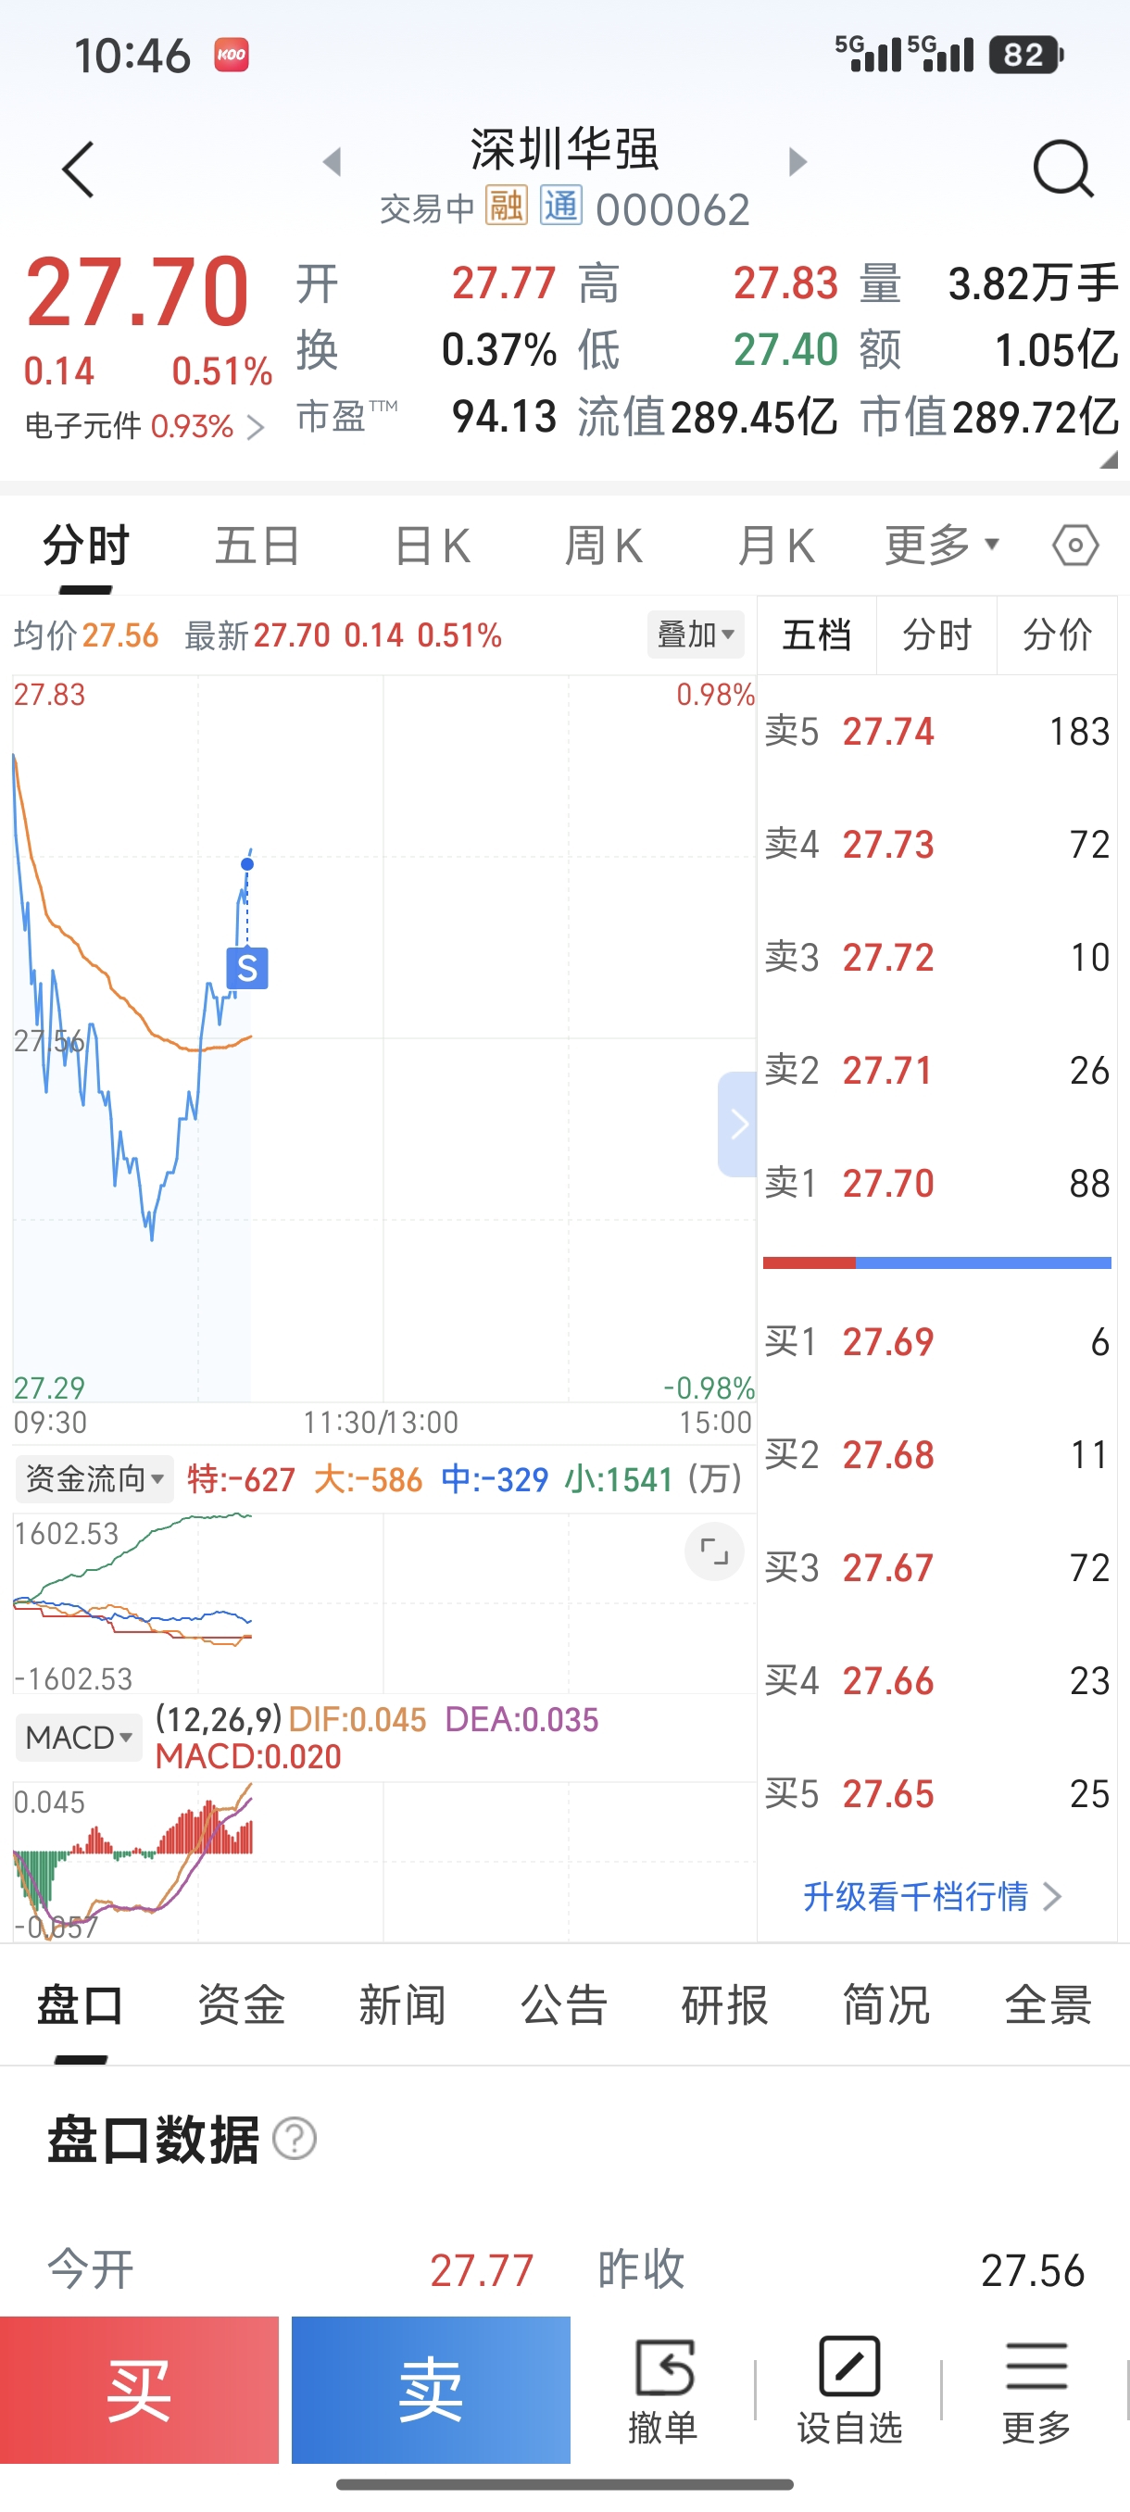Open the 全景 tab

pos(1048,2006)
